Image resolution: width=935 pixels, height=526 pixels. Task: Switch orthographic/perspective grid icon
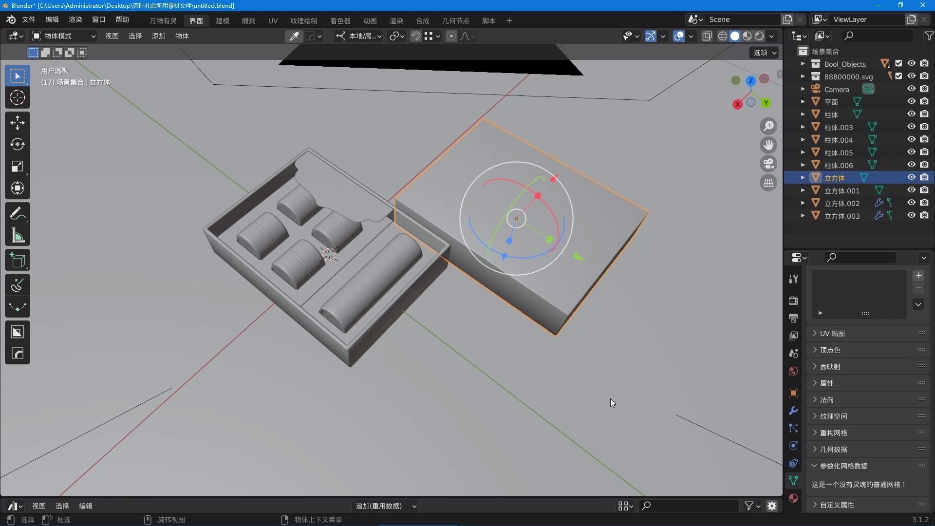point(768,183)
